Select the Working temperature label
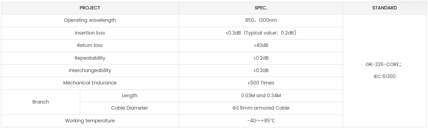 90,121
